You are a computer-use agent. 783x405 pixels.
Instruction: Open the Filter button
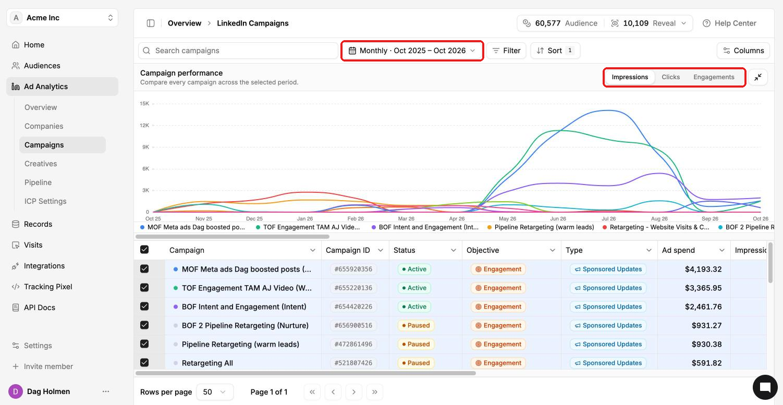click(506, 51)
